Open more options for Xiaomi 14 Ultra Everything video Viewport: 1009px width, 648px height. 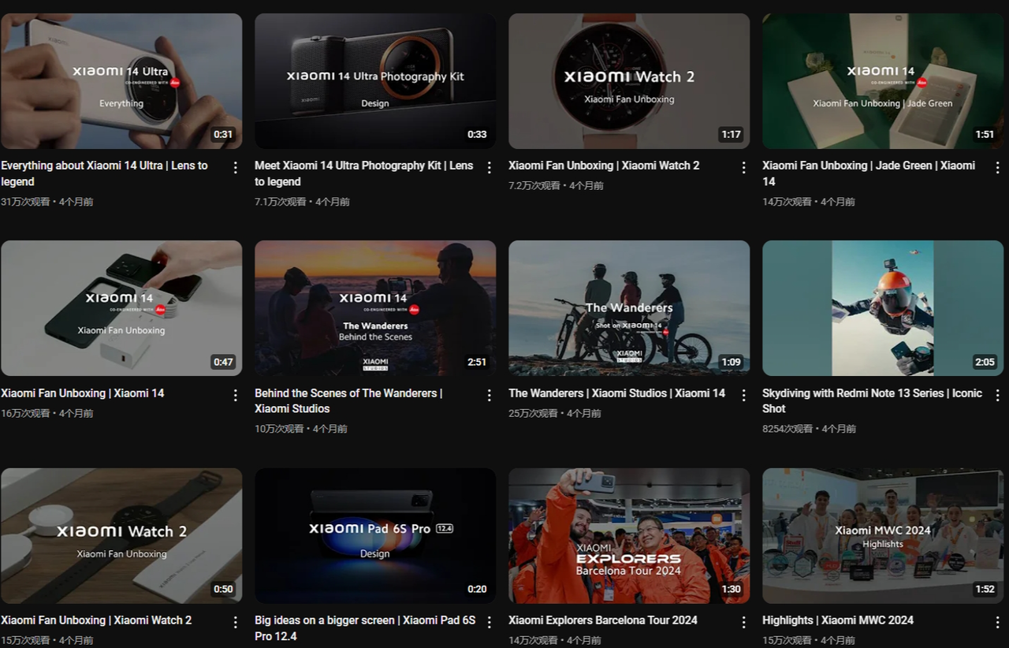click(235, 167)
